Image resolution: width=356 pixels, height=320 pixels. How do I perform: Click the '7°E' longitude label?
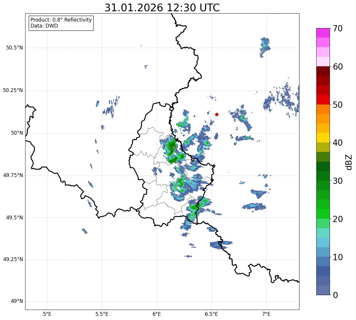[266, 314]
